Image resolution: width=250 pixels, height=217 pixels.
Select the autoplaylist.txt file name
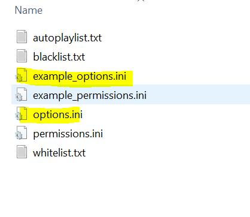68,38
